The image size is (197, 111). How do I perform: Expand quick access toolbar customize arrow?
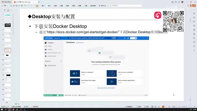tap(31, 6)
